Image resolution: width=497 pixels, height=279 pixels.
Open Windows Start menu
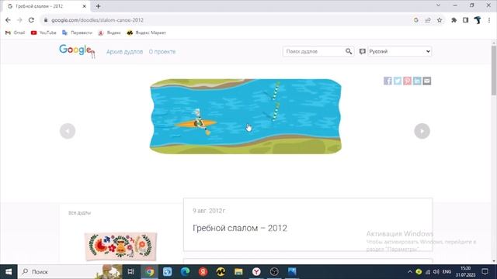coord(9,272)
